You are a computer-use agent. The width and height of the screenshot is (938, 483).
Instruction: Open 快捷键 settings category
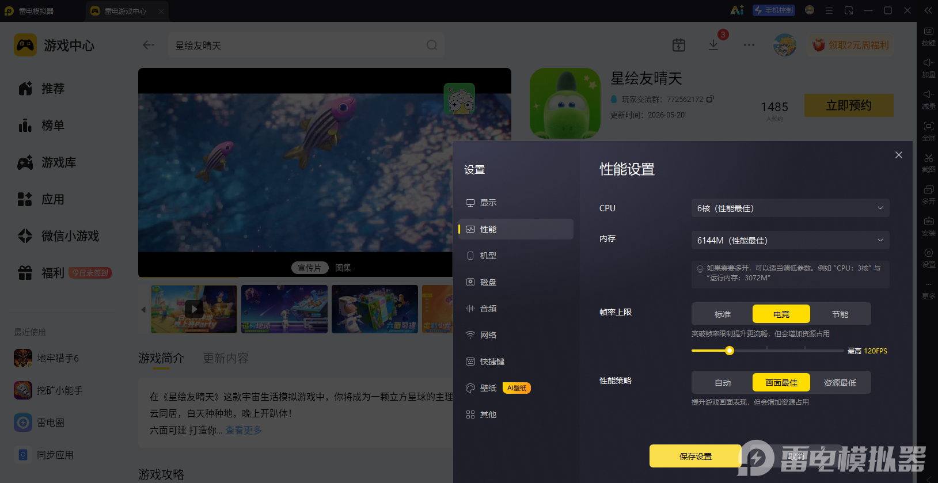[x=516, y=362]
